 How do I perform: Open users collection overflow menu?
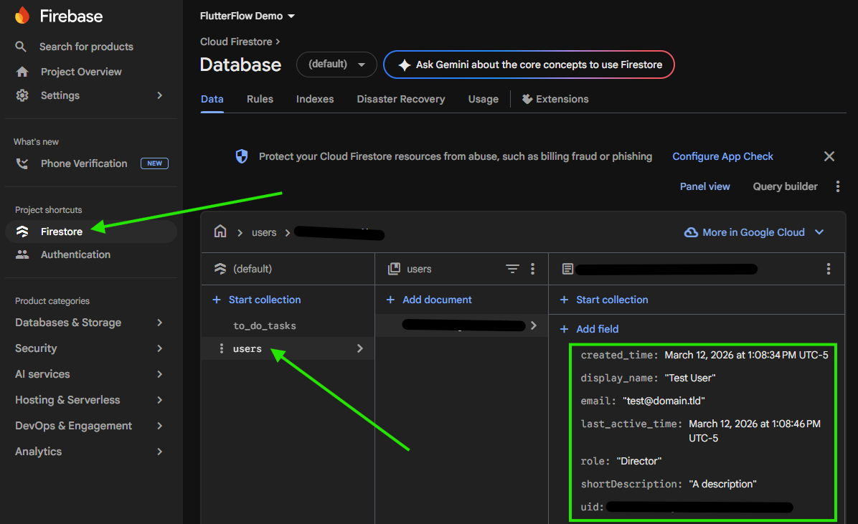coord(532,269)
